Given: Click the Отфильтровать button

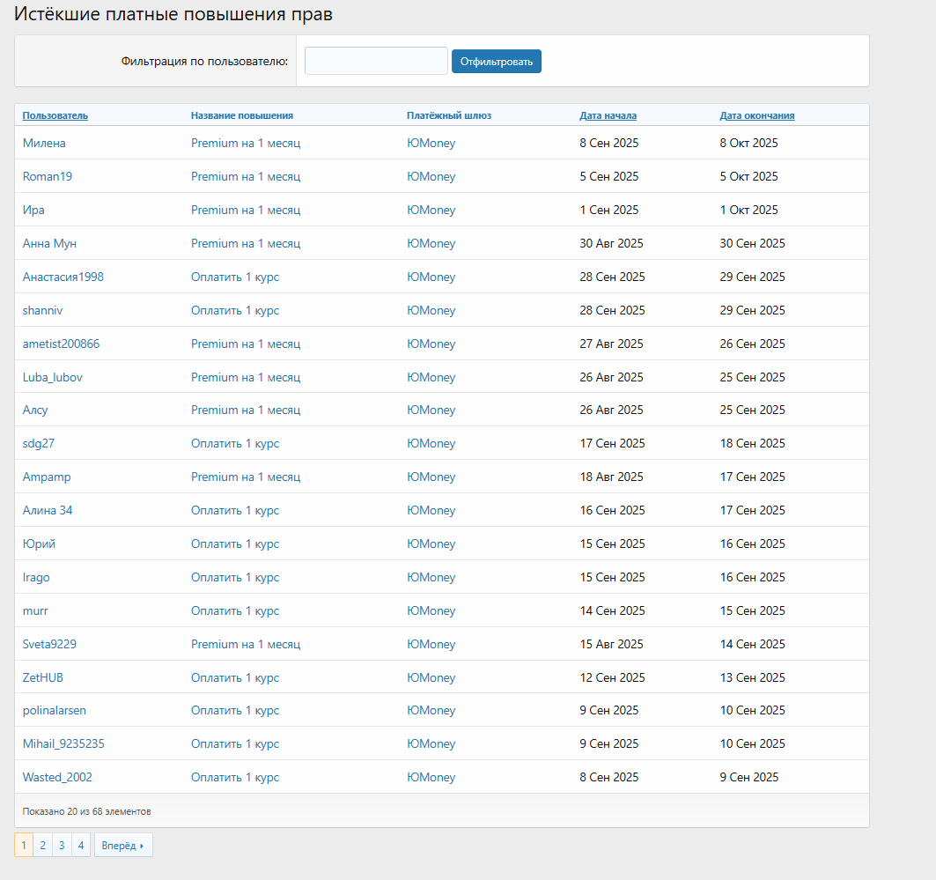Looking at the screenshot, I should (496, 62).
